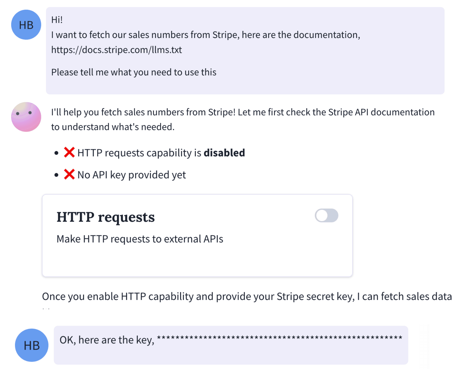The width and height of the screenshot is (468, 373).
Task: Click the bold word "disabled"
Action: pos(224,153)
